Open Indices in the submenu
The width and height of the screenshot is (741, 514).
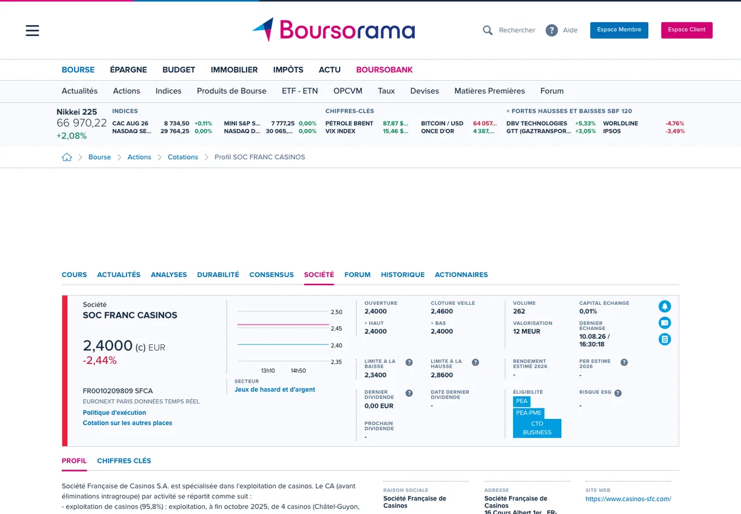click(169, 91)
